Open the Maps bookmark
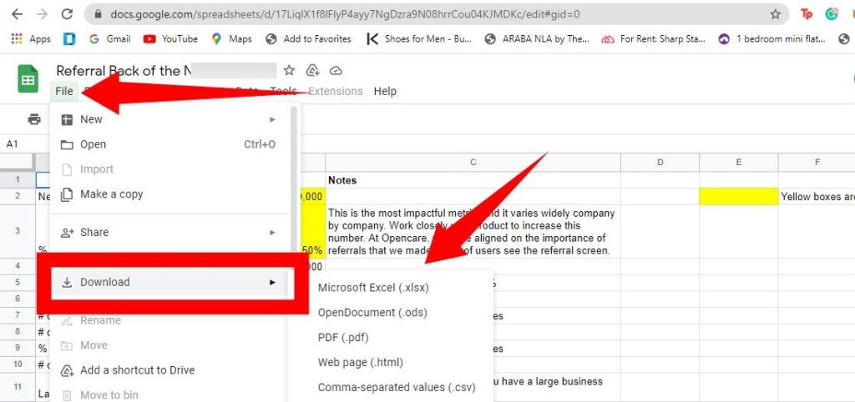The width and height of the screenshot is (855, 402). click(x=231, y=38)
